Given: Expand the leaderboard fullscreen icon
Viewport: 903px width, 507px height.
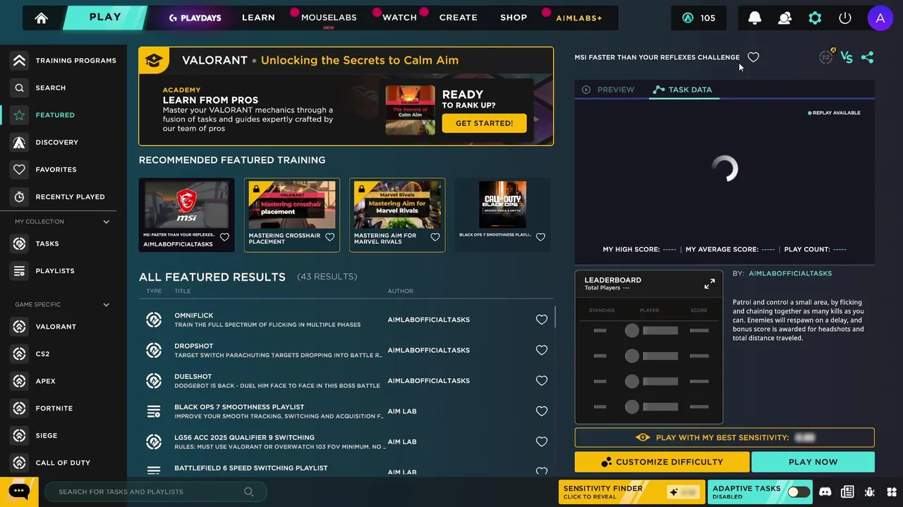Looking at the screenshot, I should point(710,284).
